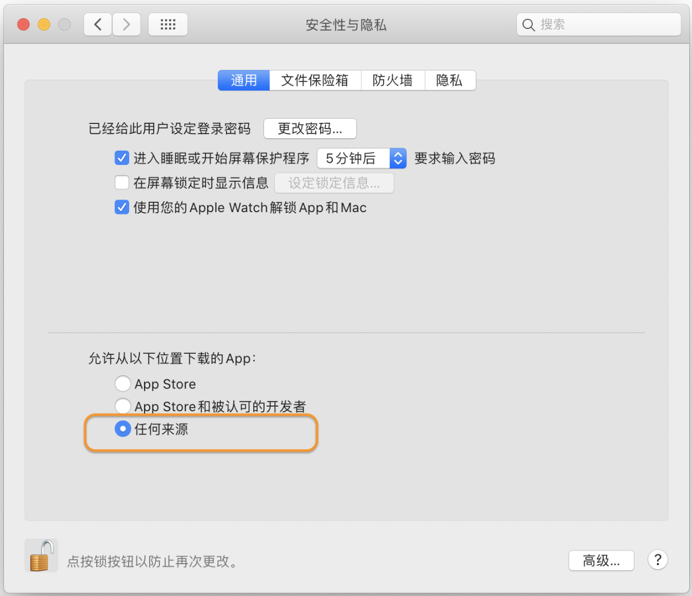Open the 5分钟后 delay dropdown

361,158
